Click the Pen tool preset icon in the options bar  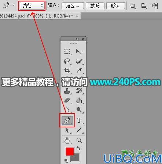[x=6, y=5]
